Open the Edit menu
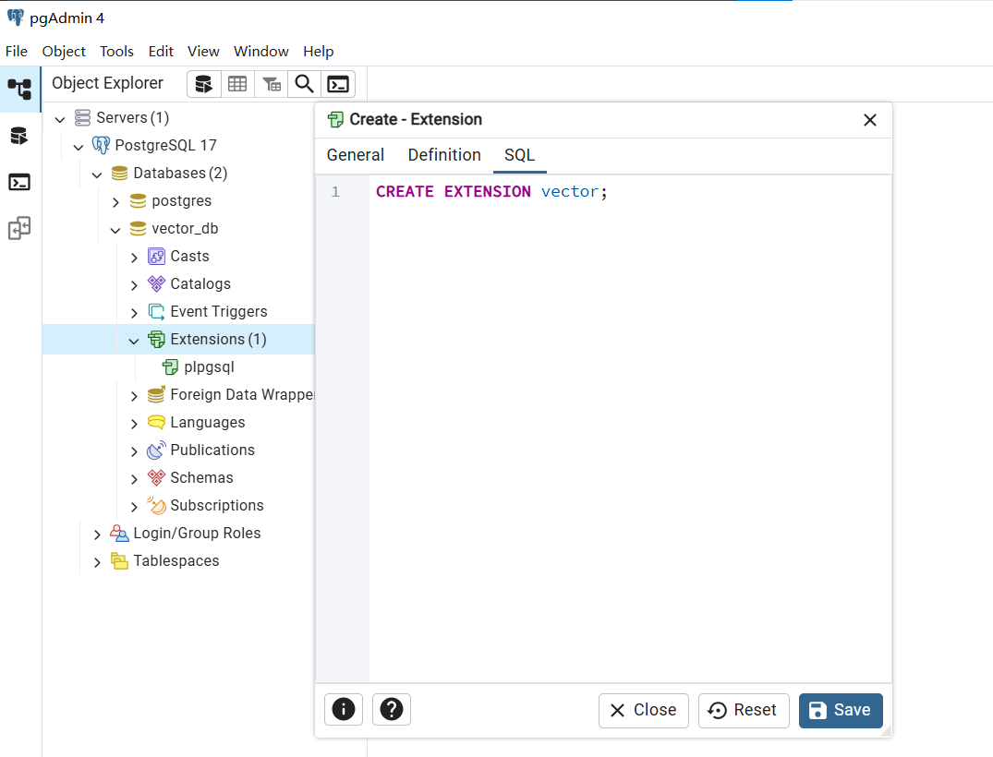993x757 pixels. tap(161, 52)
